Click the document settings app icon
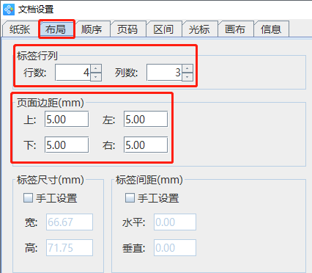Viewport: 312px width, 273px height. pos(9,10)
